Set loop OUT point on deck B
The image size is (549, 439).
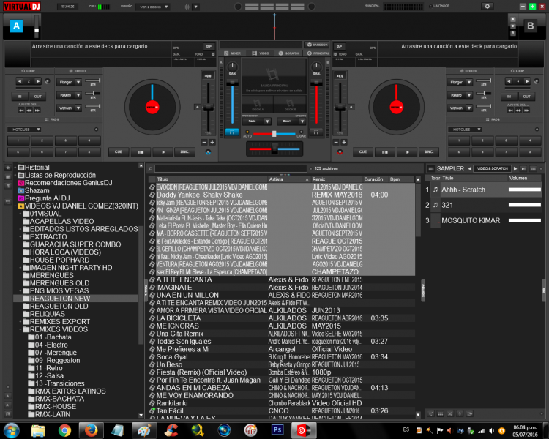526,97
